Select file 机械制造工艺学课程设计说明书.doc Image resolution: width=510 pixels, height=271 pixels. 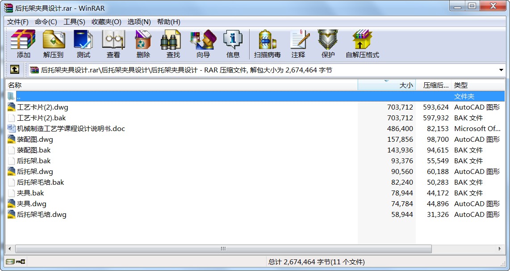(x=71, y=129)
